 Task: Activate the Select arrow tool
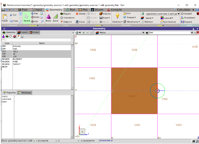27,18
